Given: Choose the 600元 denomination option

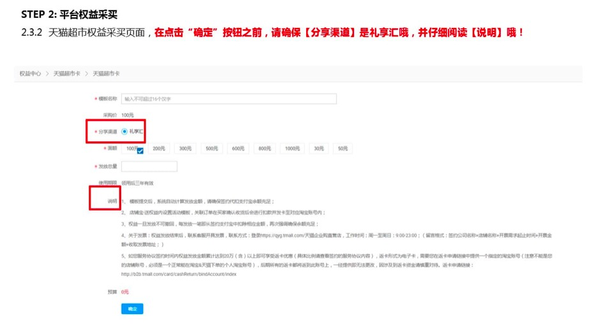Looking at the screenshot, I should pos(238,148).
